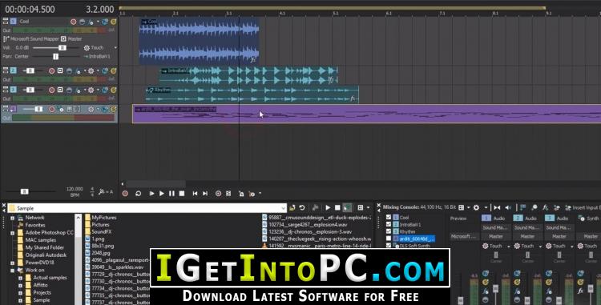
Task: Mute track 2
Action: 105,70
